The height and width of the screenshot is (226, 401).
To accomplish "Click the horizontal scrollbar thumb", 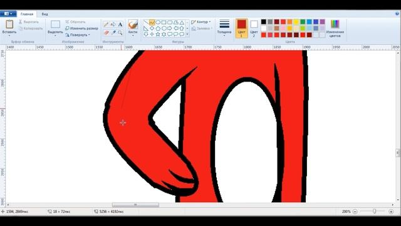I will (x=135, y=205).
